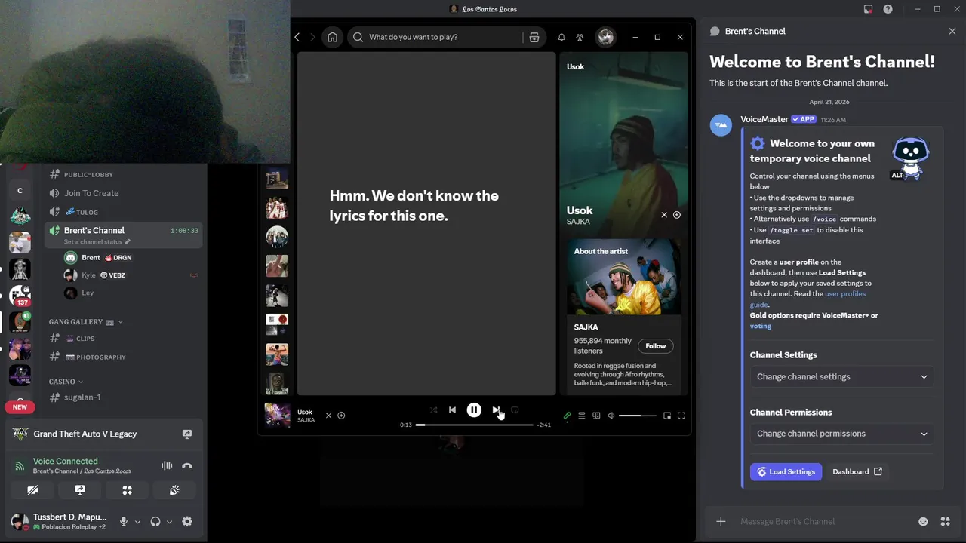
Task: Add Usok from Now Playing panel
Action: tap(677, 215)
